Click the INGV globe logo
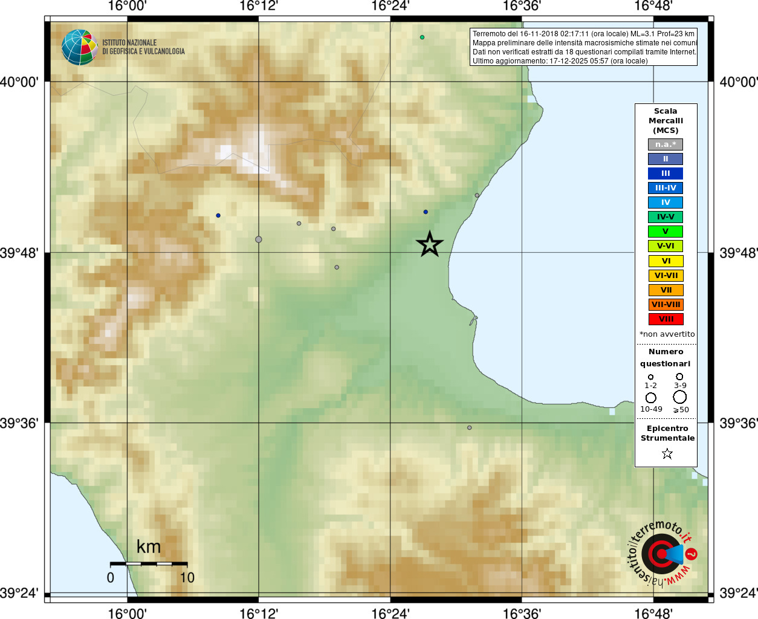 pyautogui.click(x=79, y=47)
